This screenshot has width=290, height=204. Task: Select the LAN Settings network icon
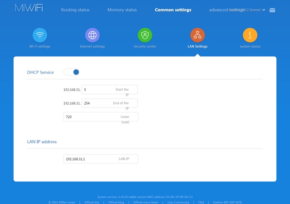click(198, 35)
